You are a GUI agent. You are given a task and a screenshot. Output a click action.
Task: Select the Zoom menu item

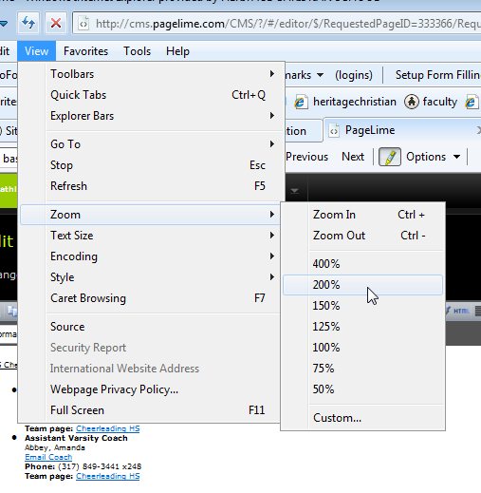coord(150,215)
